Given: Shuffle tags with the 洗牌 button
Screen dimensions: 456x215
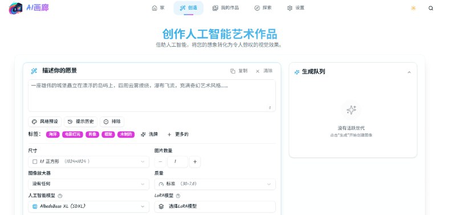Looking at the screenshot, I should click(149, 135).
